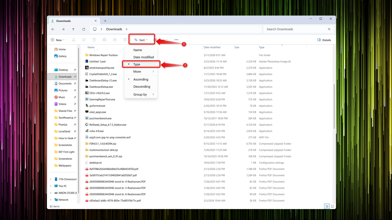392x220 pixels.
Task: Choose Name in the Sort menu
Action: (x=141, y=50)
